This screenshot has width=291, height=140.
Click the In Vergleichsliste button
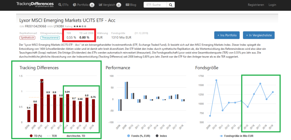(x=259, y=35)
